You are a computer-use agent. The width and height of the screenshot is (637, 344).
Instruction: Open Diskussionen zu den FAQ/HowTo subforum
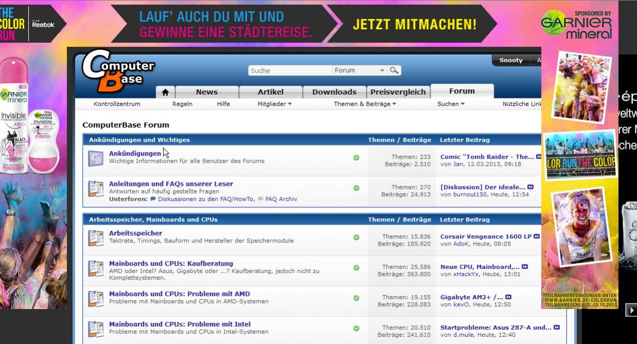(x=205, y=199)
